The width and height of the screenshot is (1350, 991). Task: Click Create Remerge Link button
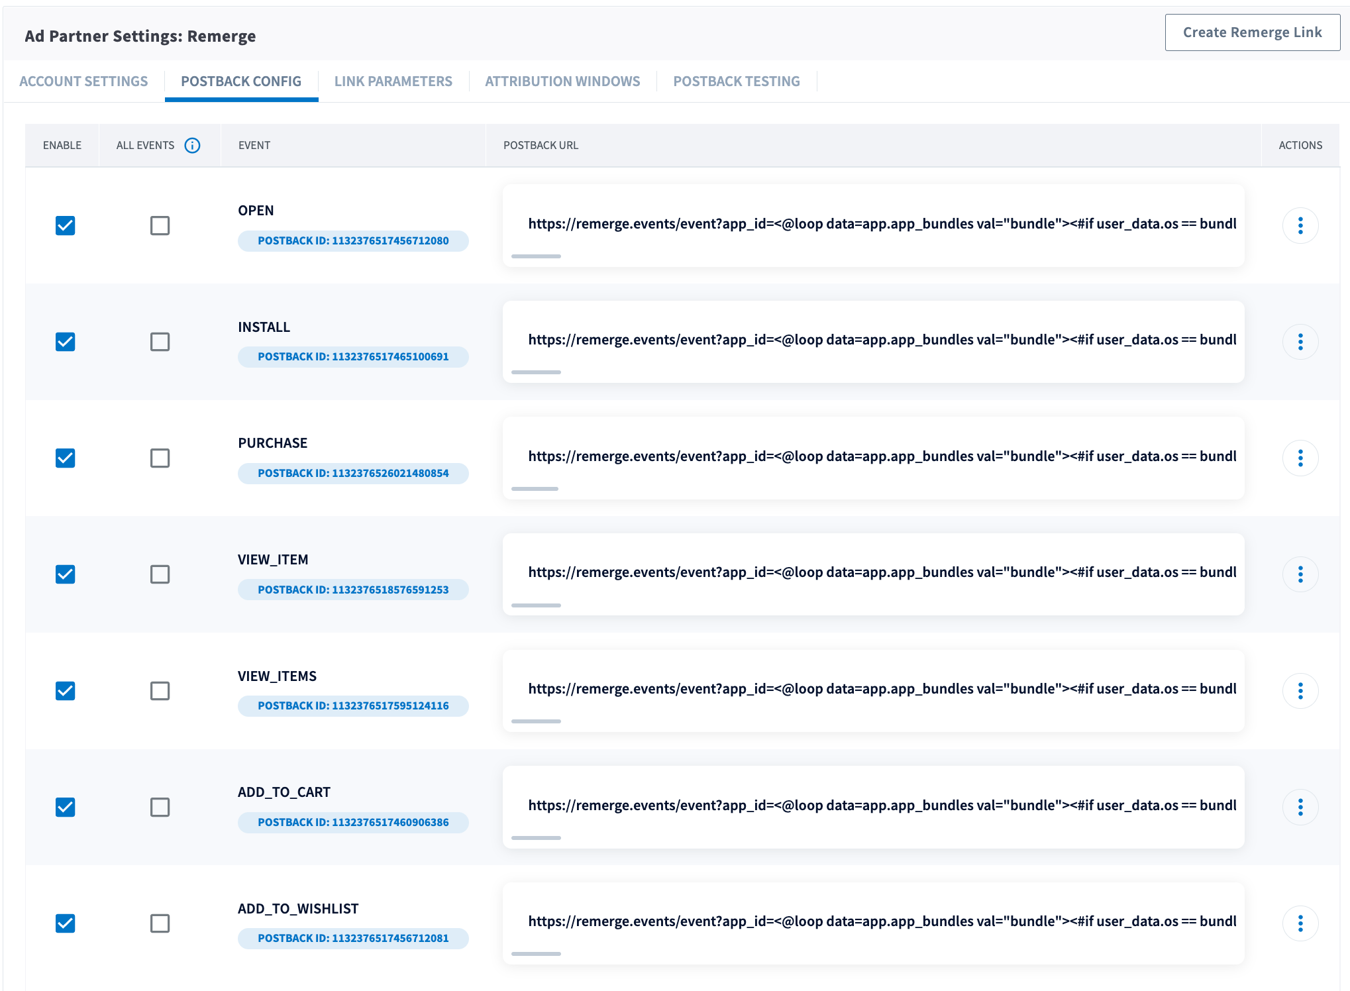[1252, 32]
